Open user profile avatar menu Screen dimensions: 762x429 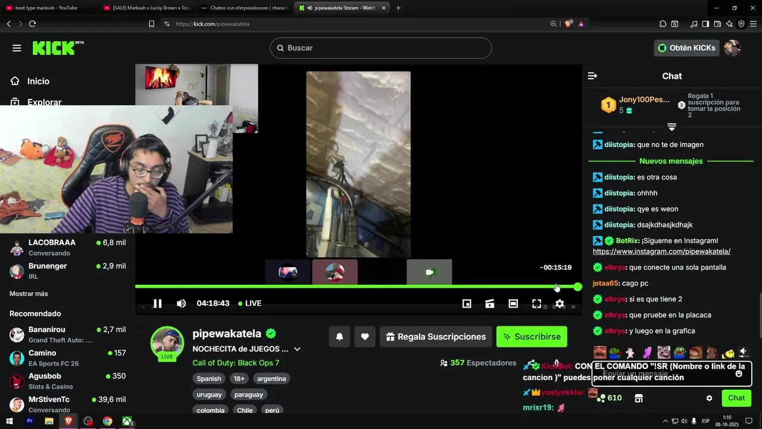pyautogui.click(x=732, y=48)
